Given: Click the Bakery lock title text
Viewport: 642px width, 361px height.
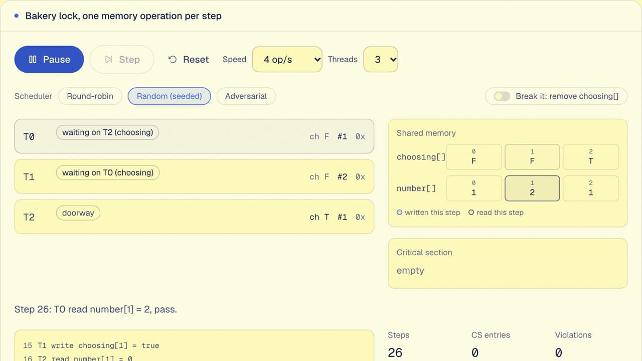Looking at the screenshot, I should click(x=123, y=16).
